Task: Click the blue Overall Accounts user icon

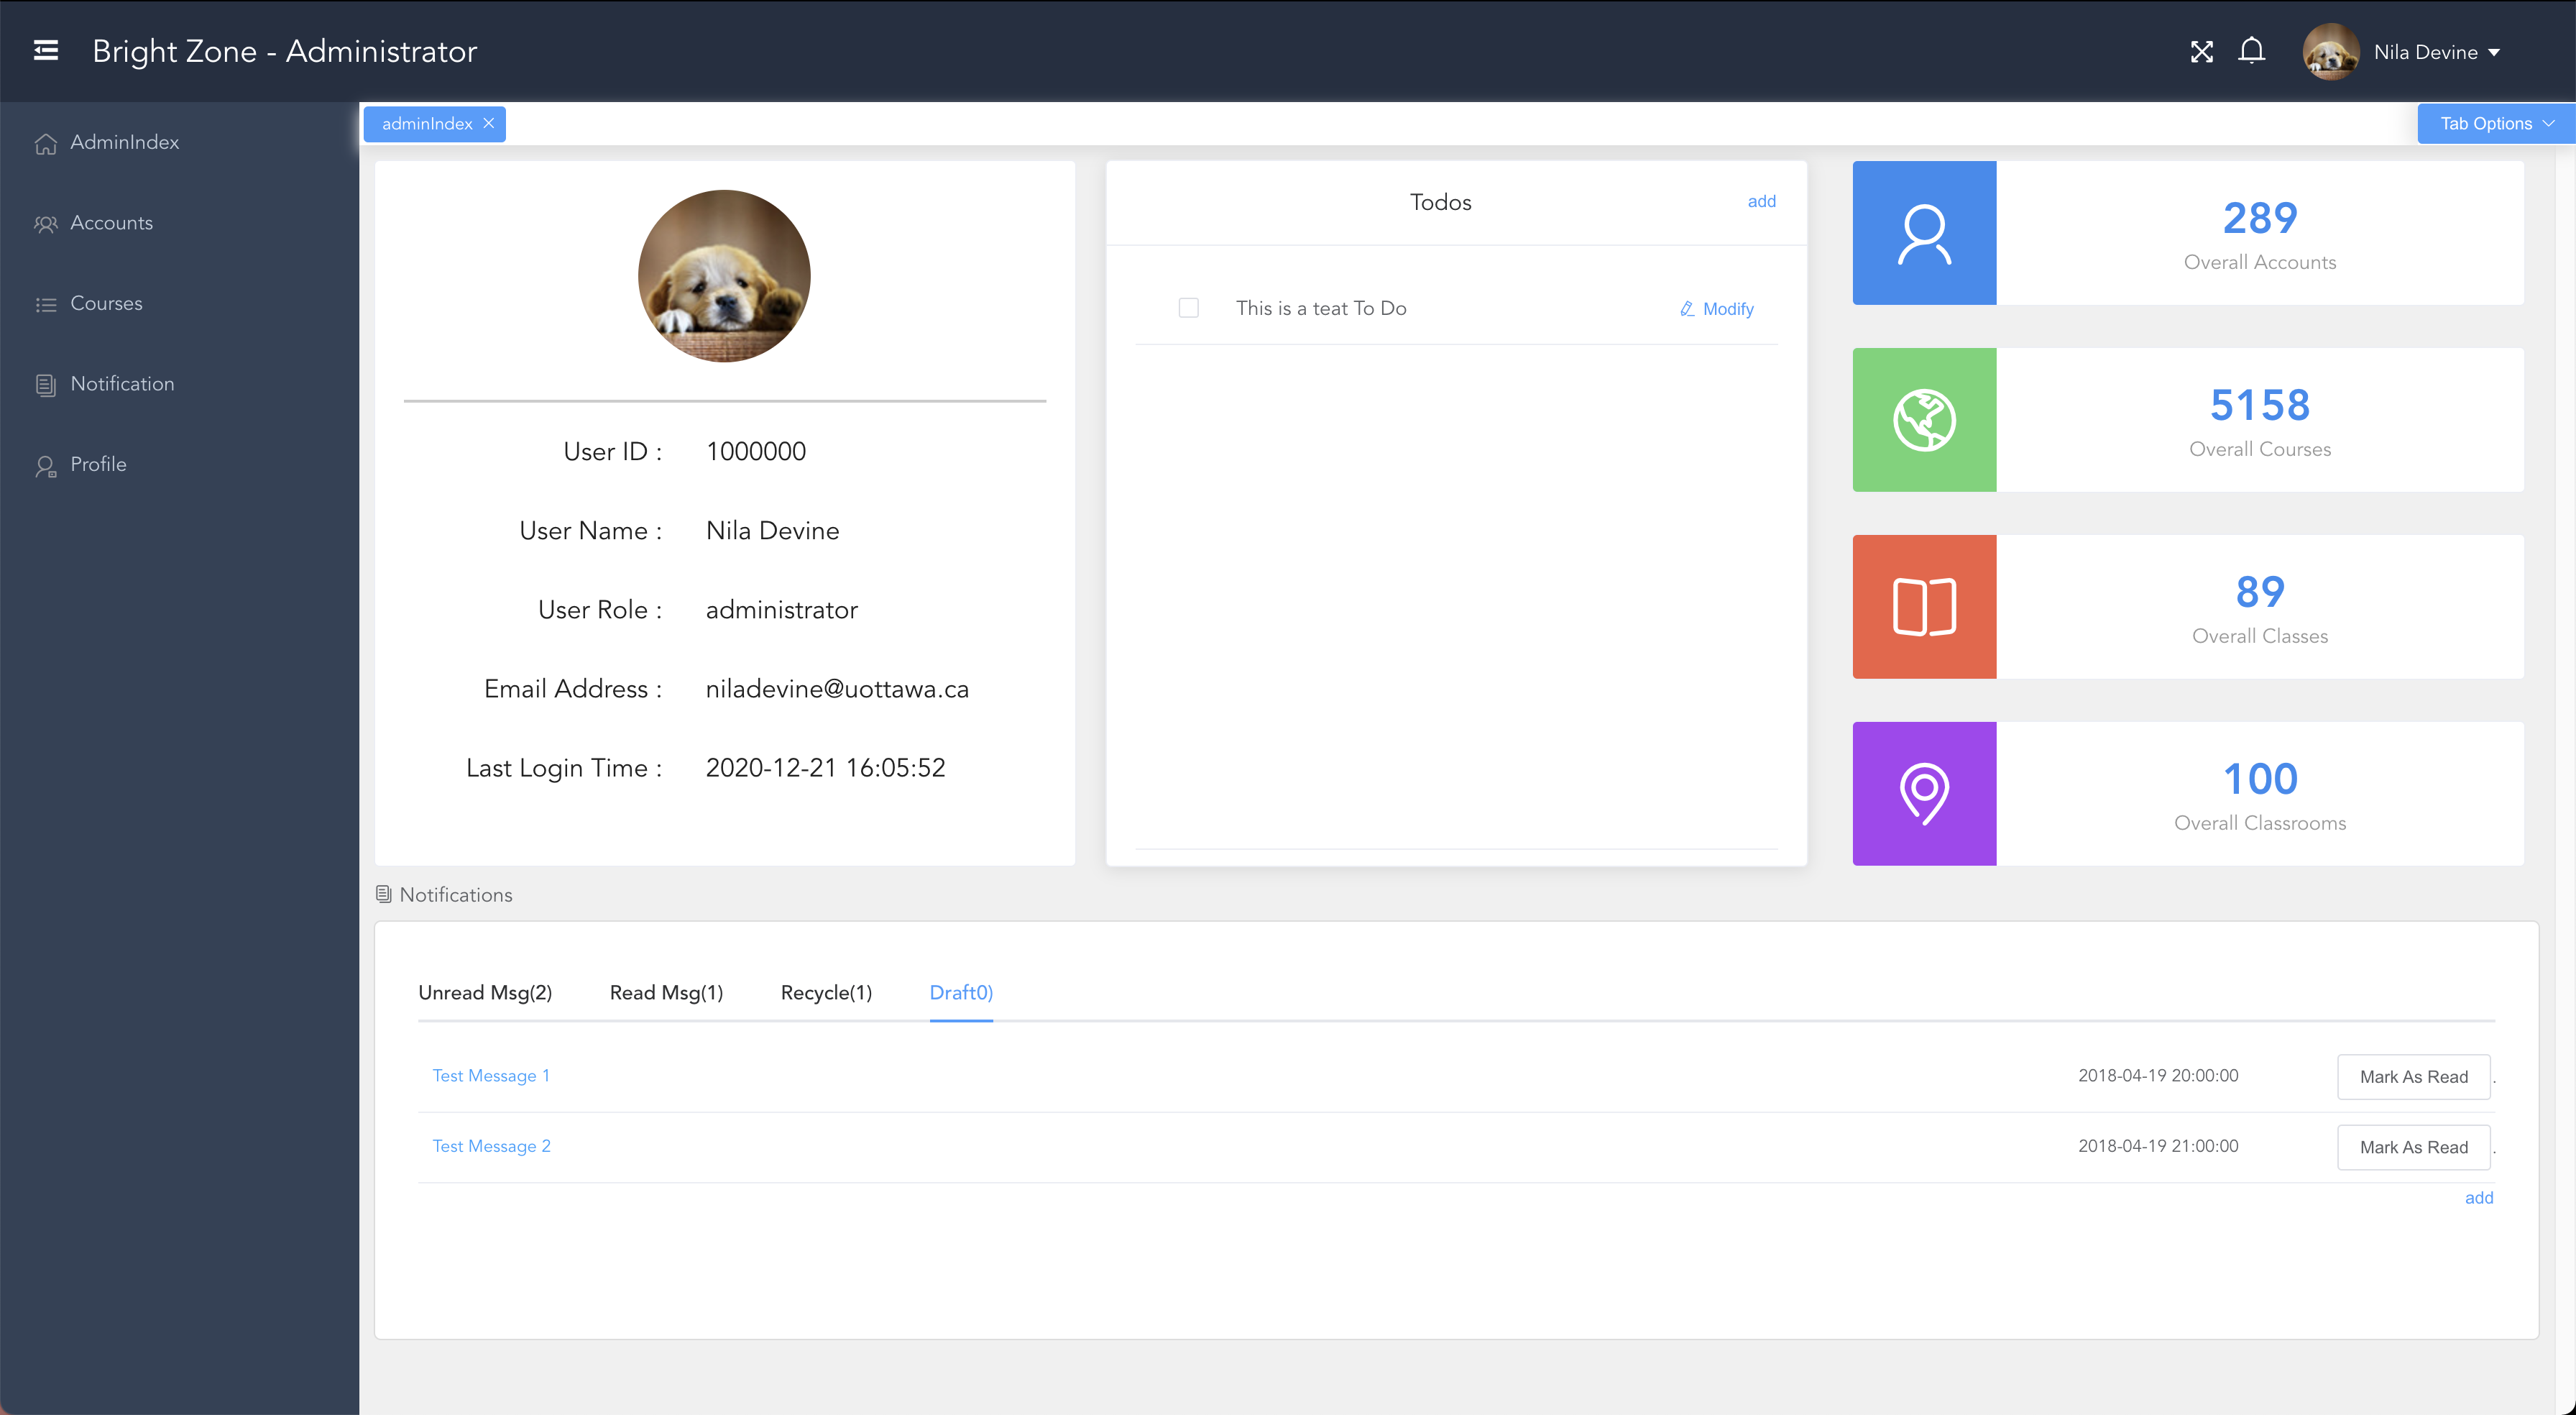Action: (1923, 233)
